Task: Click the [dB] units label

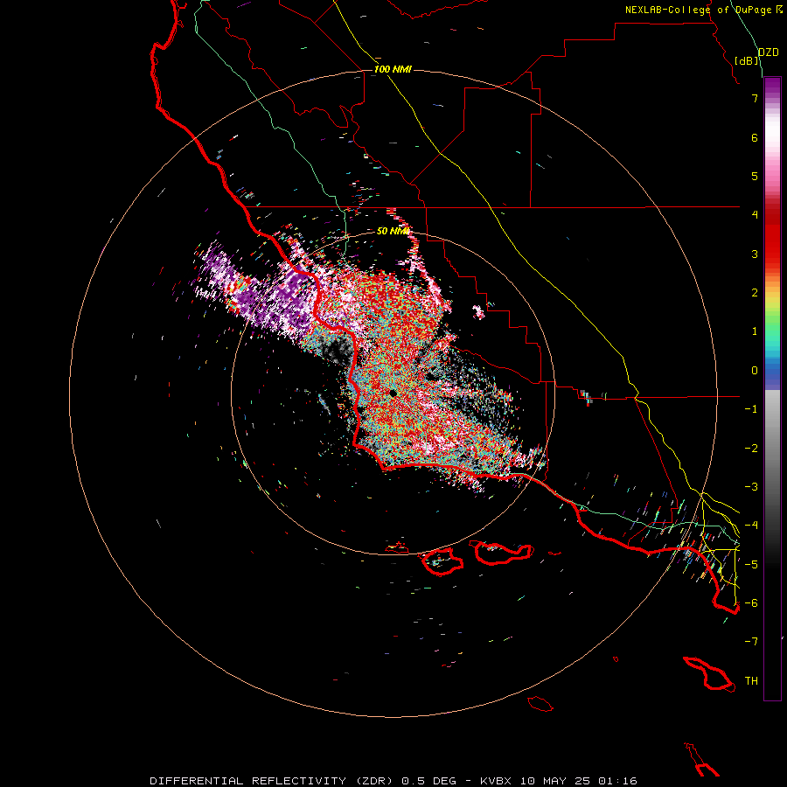Action: [747, 60]
